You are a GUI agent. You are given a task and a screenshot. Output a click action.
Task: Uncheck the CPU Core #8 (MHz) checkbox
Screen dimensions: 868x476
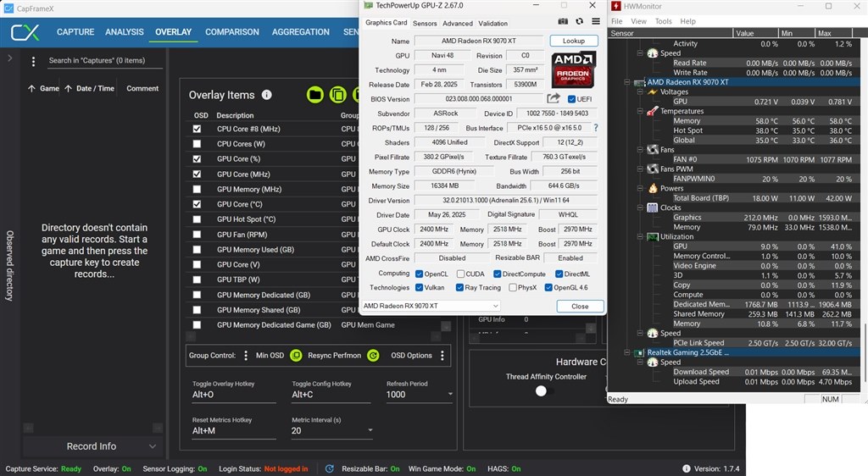pos(197,129)
